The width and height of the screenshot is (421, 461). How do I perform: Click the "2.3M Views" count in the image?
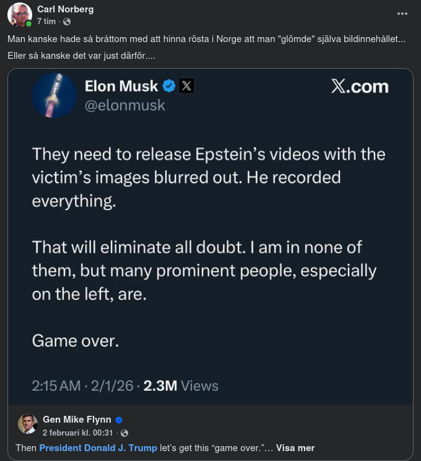[x=181, y=386]
